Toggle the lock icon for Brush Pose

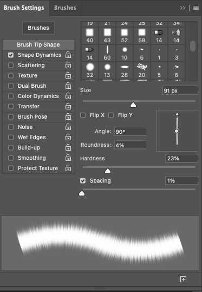(x=68, y=116)
